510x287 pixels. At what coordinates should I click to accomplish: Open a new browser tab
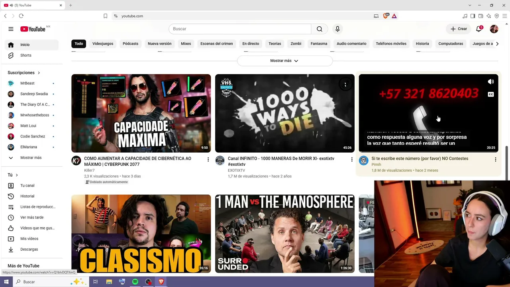click(x=71, y=5)
